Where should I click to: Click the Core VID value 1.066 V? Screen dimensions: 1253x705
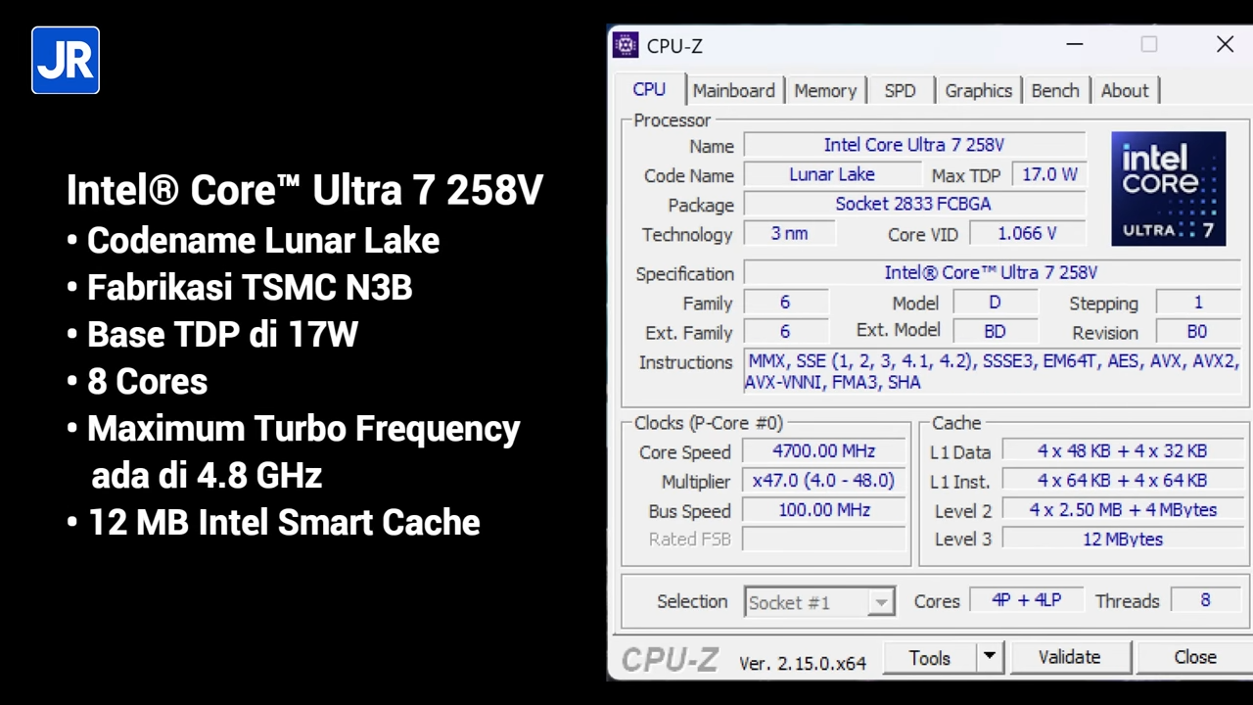click(1028, 233)
